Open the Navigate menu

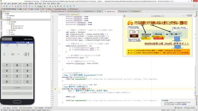pyautogui.click(x=15, y=3)
